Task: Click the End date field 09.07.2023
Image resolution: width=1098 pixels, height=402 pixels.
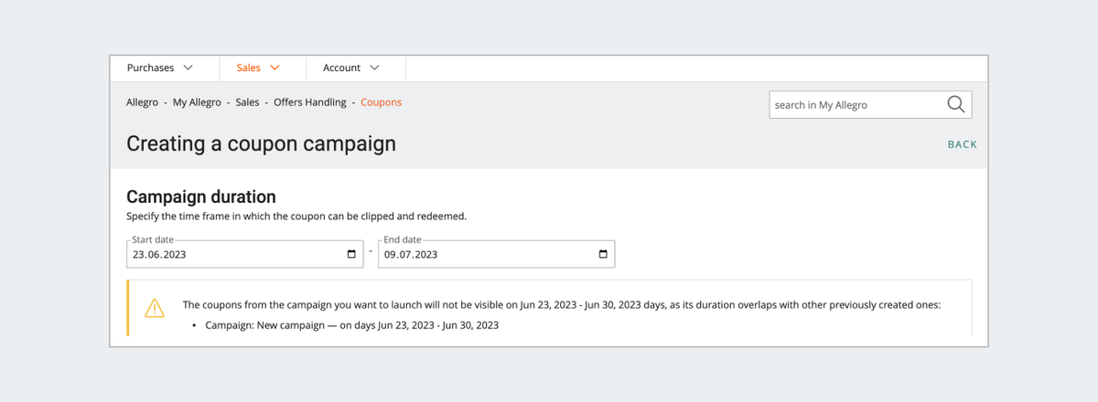Action: (x=496, y=254)
